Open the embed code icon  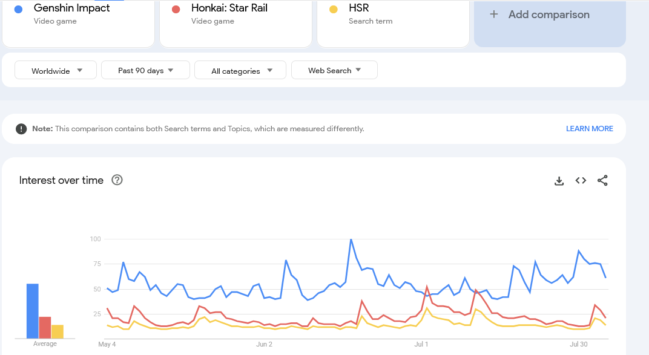[581, 180]
